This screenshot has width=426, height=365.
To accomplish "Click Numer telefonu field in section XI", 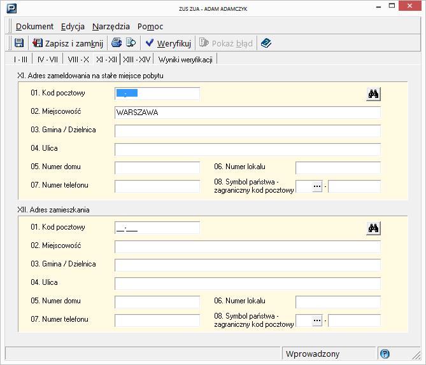I will [x=157, y=186].
